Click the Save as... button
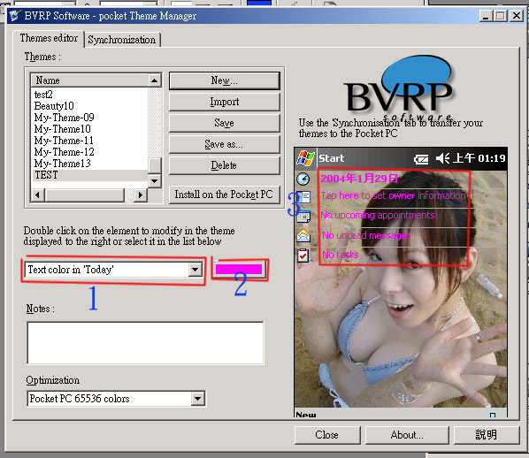This screenshot has width=529, height=458. click(x=225, y=144)
